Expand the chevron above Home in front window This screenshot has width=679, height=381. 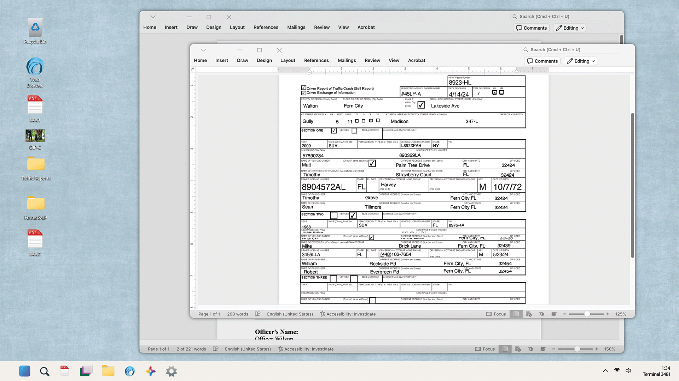(x=203, y=50)
